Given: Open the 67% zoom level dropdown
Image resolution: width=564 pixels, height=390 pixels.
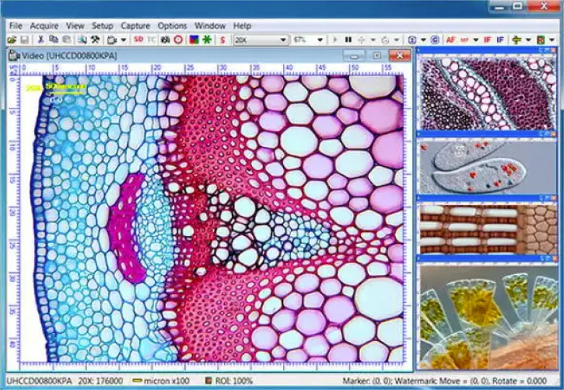Looking at the screenshot, I should 320,40.
